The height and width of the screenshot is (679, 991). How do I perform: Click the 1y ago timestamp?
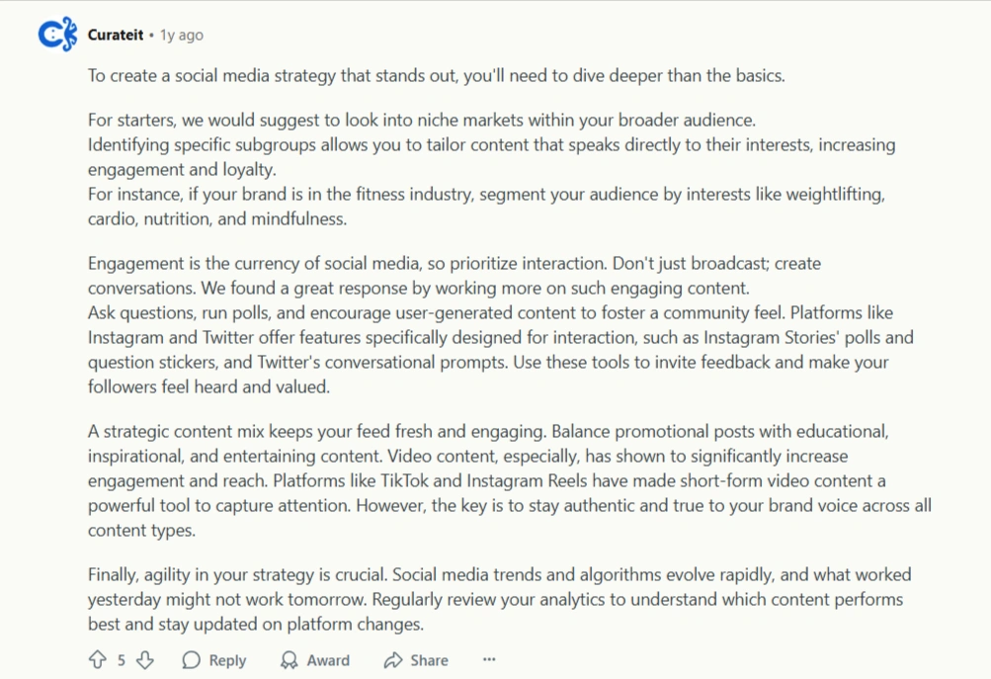coord(180,34)
